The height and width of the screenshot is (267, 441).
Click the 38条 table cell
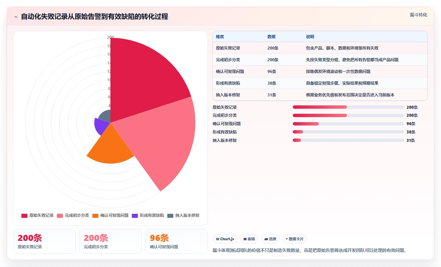point(272,83)
